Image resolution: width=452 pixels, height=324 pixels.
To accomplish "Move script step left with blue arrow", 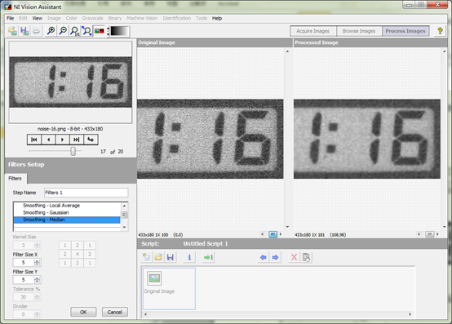I will click(x=263, y=257).
